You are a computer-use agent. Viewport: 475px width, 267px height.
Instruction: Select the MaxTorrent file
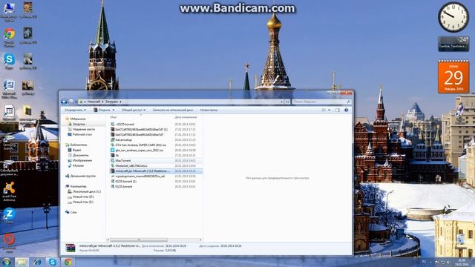(123, 160)
